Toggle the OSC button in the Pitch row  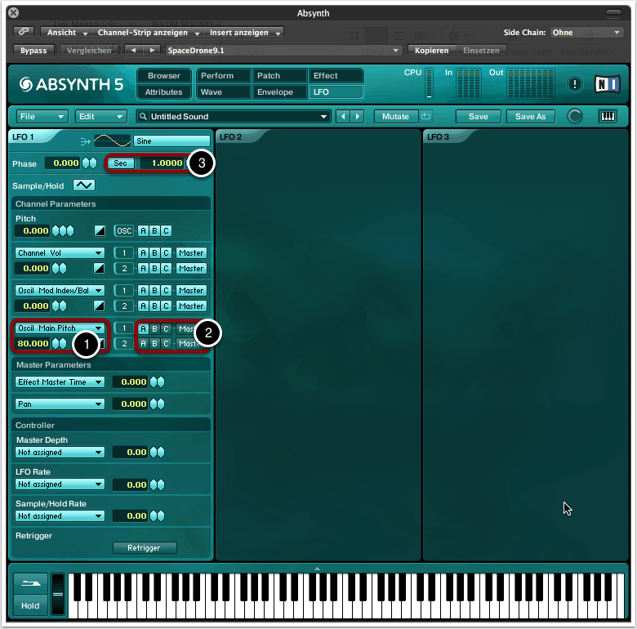[123, 230]
